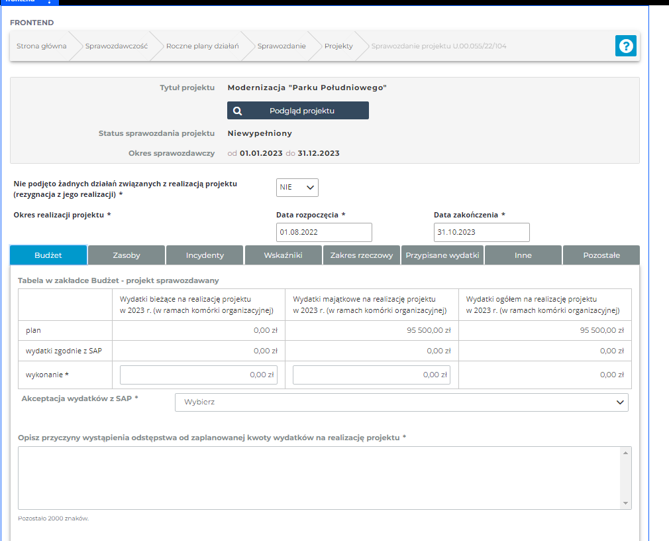Switch to the Inne tab
This screenshot has width=669, height=541.
point(523,255)
